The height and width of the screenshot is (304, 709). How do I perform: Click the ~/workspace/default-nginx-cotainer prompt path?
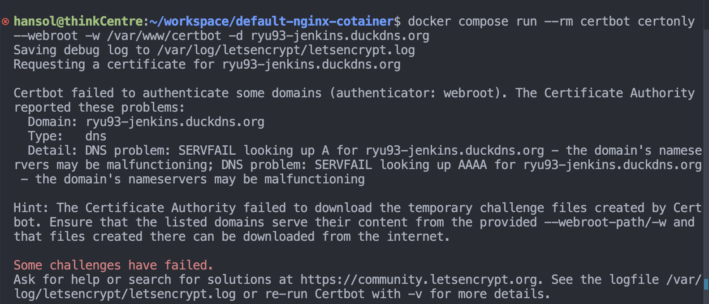tap(271, 22)
